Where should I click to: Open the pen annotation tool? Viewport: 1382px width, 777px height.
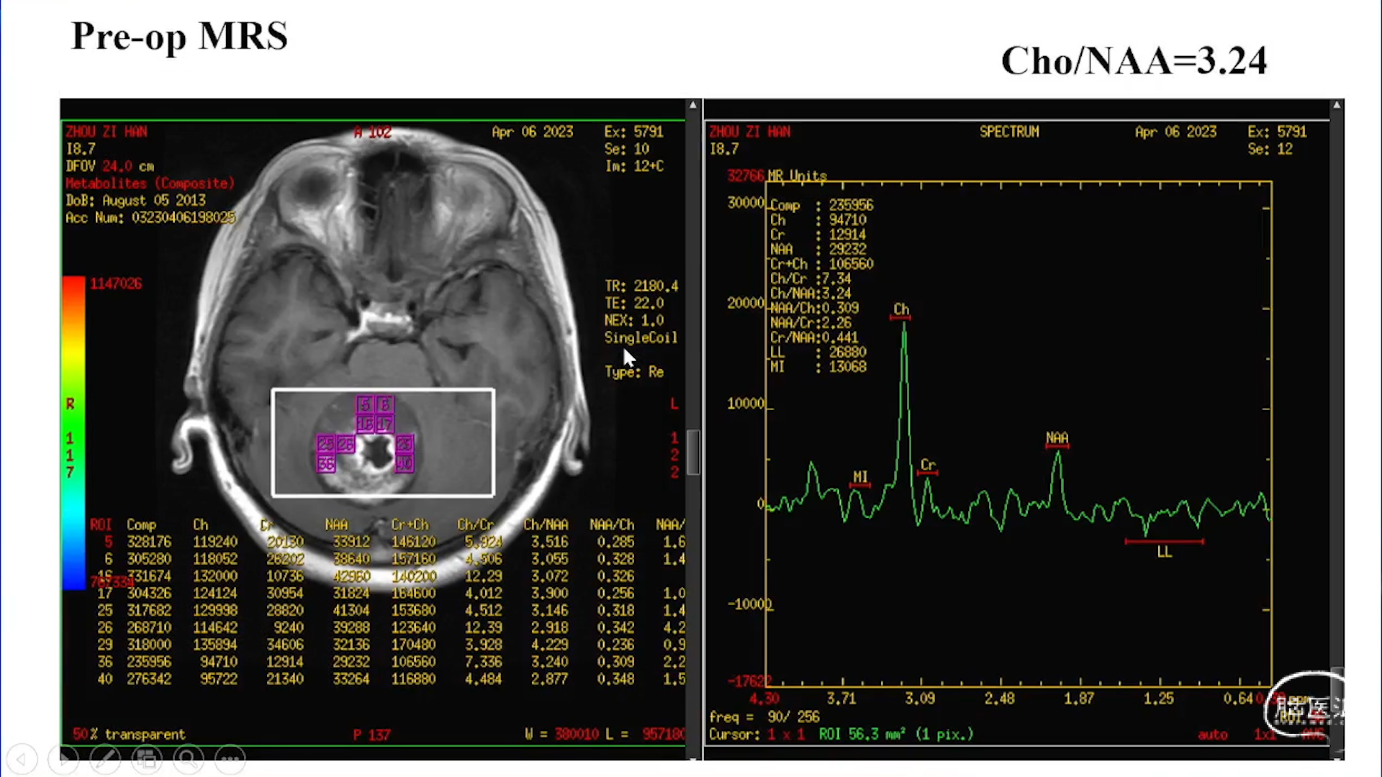[105, 758]
